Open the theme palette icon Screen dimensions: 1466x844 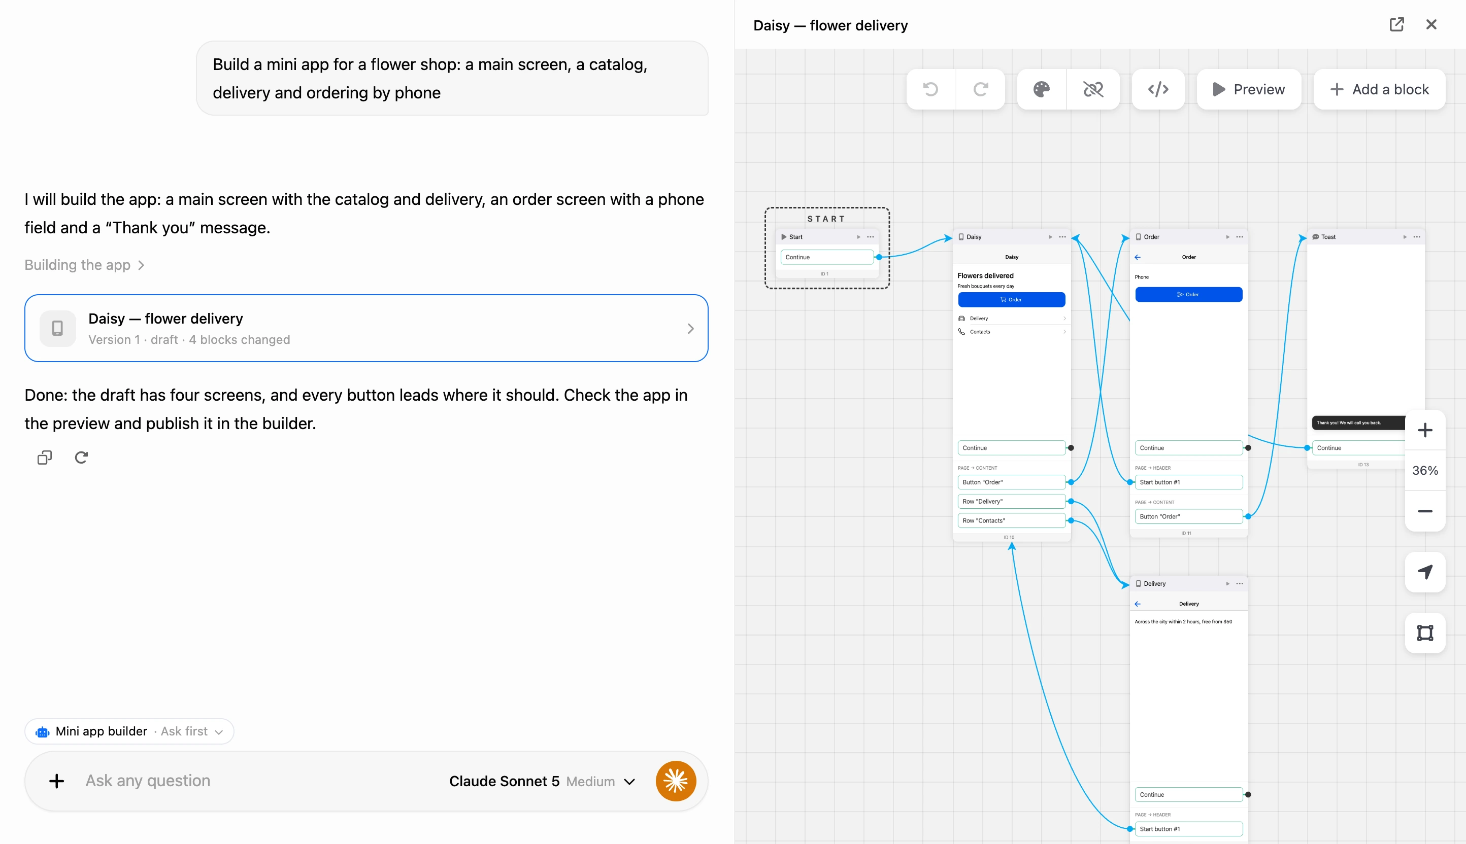click(x=1041, y=89)
